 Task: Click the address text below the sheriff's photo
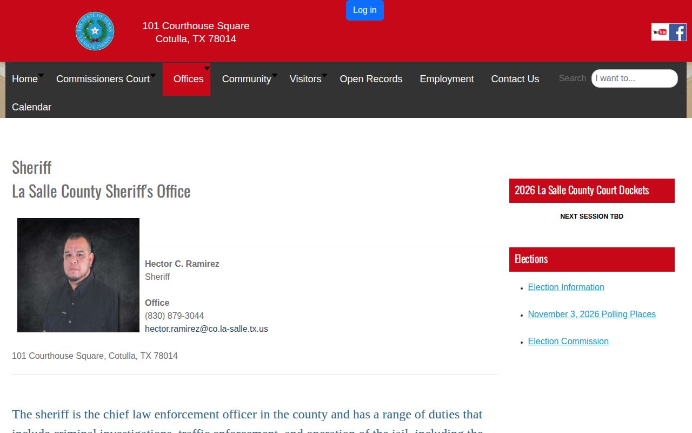tap(95, 356)
